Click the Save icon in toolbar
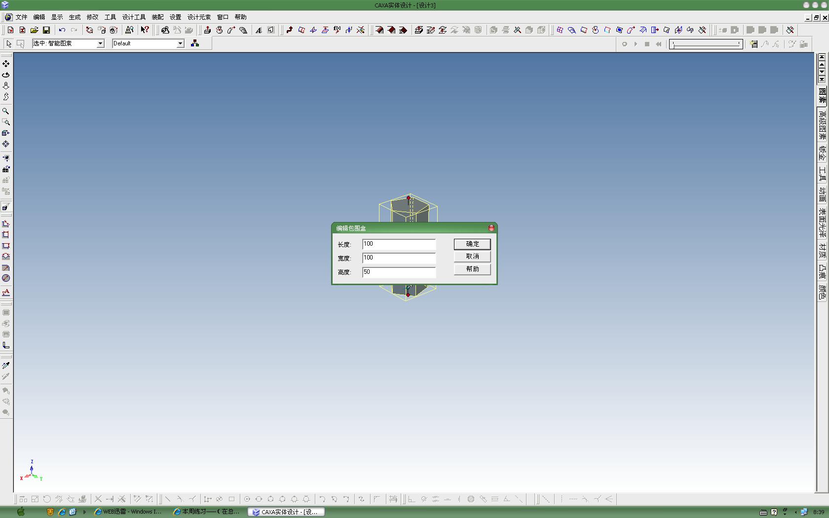The height and width of the screenshot is (518, 829). [x=46, y=30]
